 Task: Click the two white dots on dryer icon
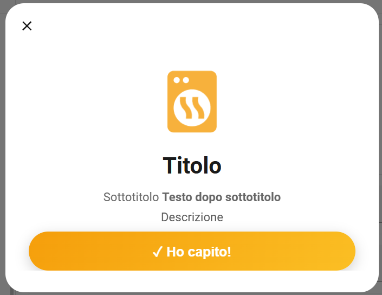[182, 80]
